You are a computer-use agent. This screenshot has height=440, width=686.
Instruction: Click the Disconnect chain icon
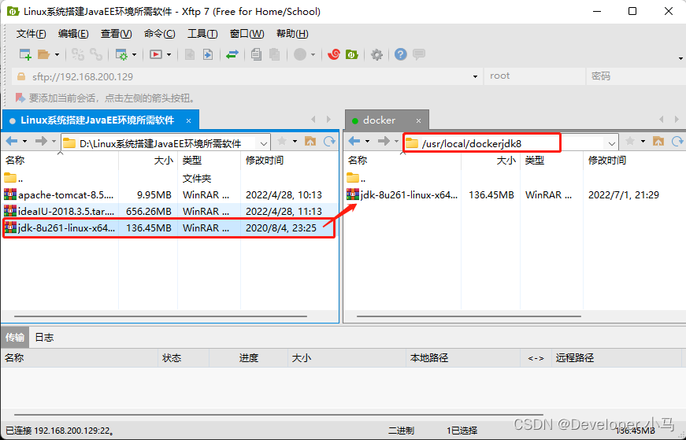tap(96, 54)
